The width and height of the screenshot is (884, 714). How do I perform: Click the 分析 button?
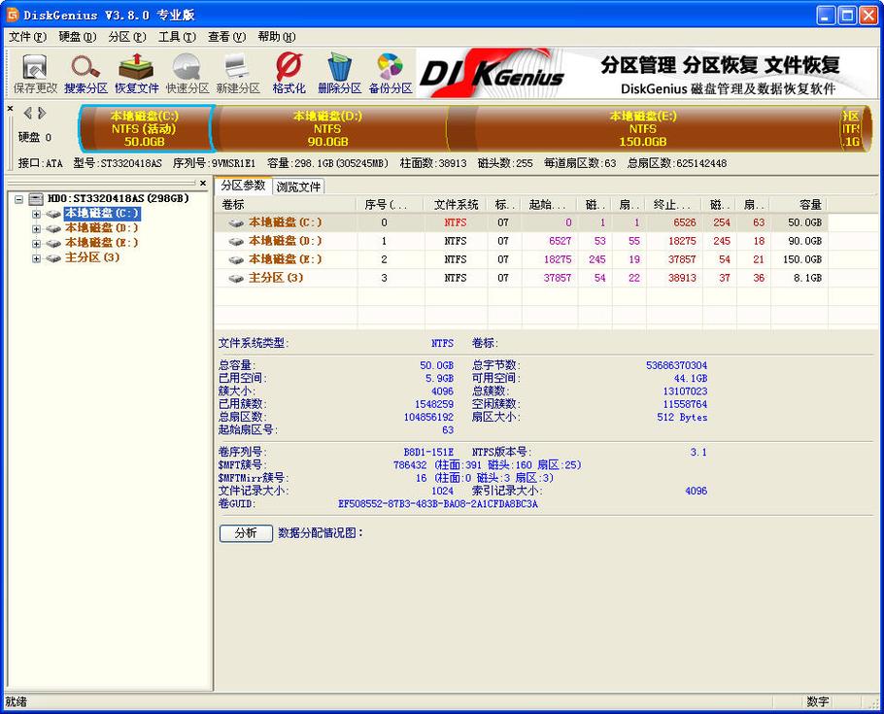(246, 533)
